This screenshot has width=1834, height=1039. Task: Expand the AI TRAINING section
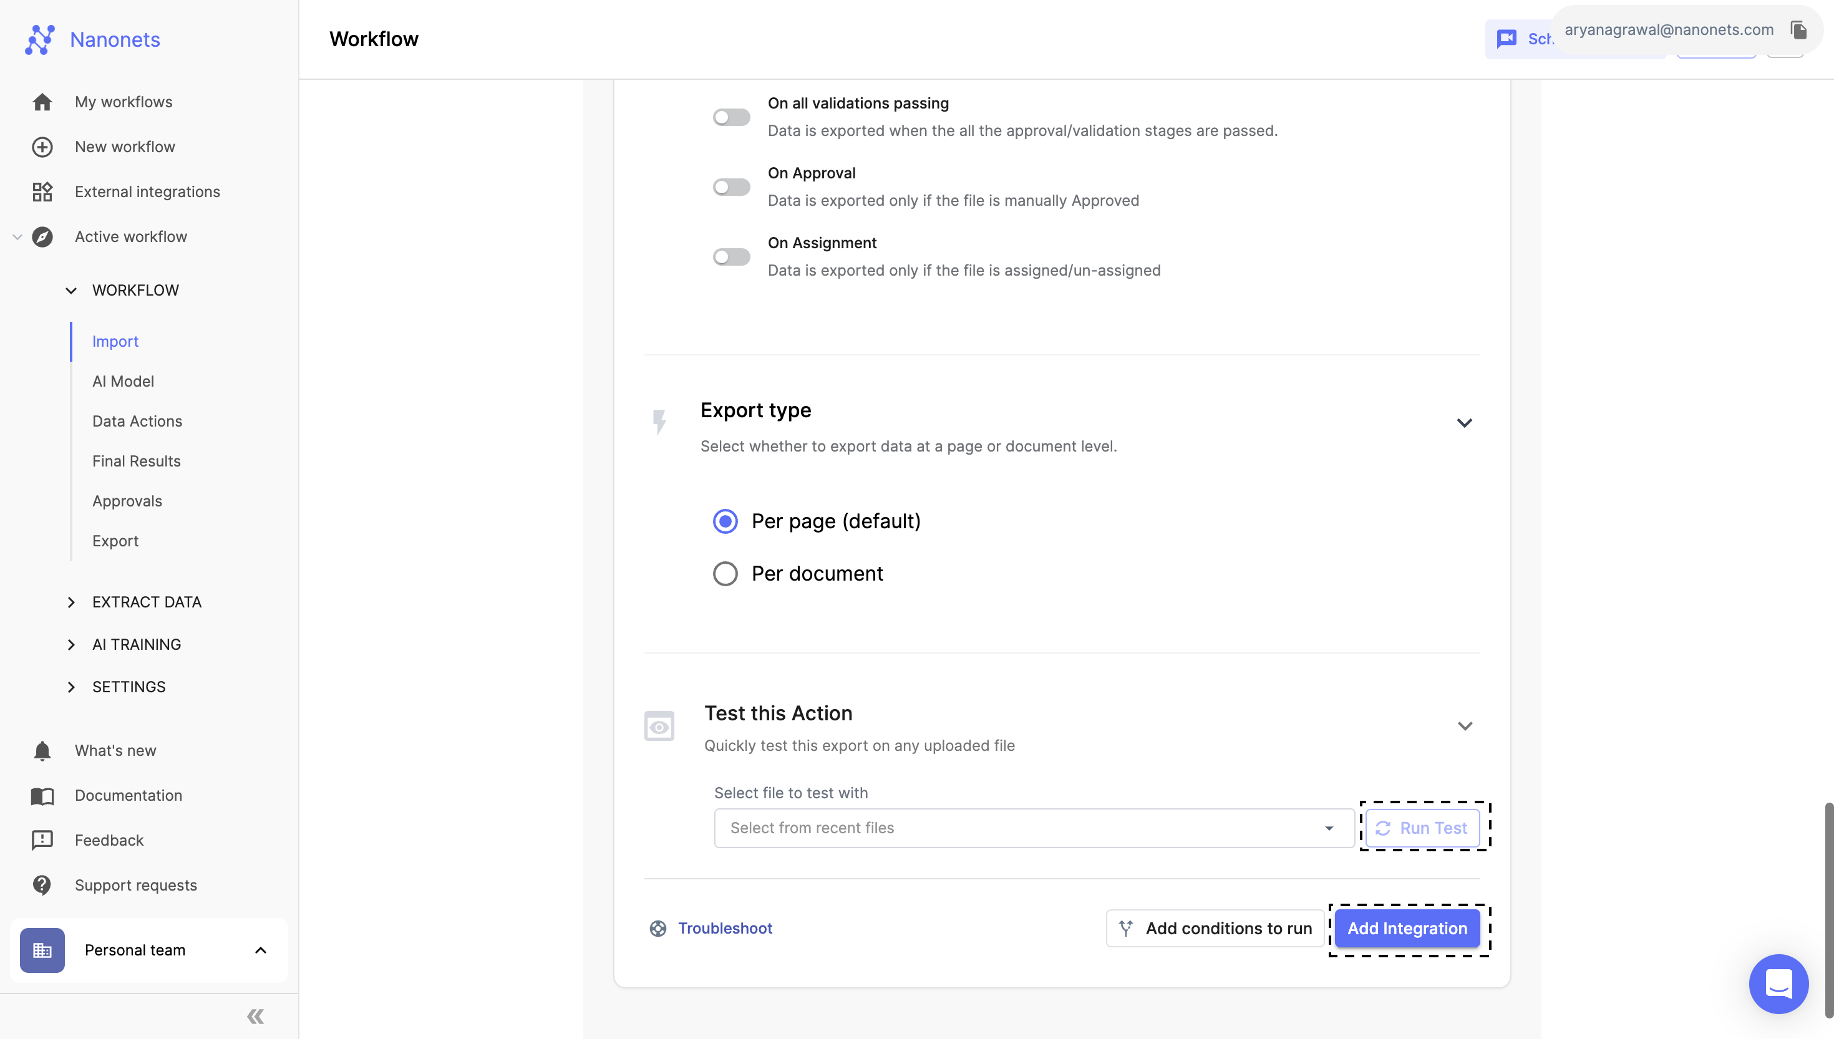pos(71,644)
